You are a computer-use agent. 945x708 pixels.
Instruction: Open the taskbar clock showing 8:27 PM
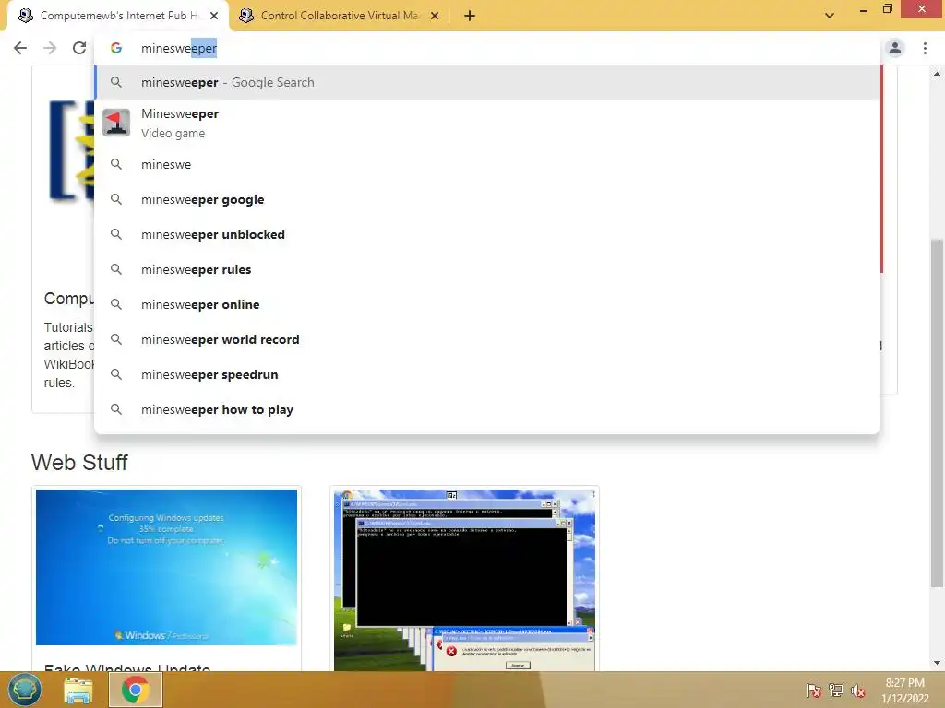coord(904,690)
